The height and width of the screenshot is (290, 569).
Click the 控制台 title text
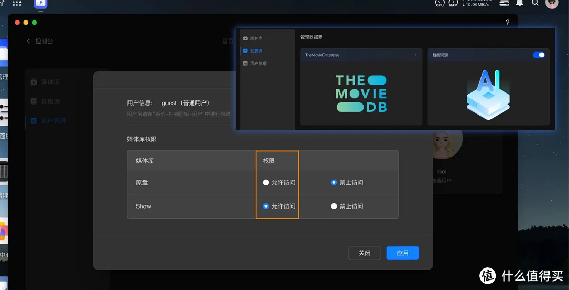click(x=44, y=42)
